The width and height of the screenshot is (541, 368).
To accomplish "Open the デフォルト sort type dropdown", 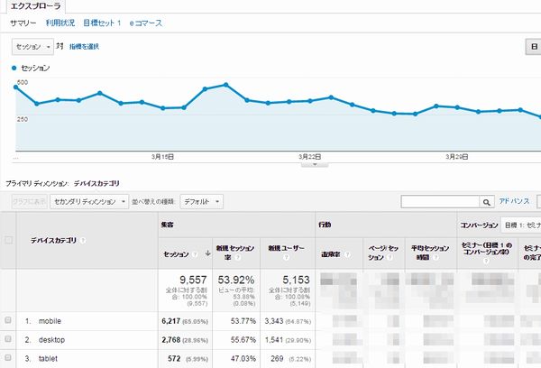I will point(201,202).
